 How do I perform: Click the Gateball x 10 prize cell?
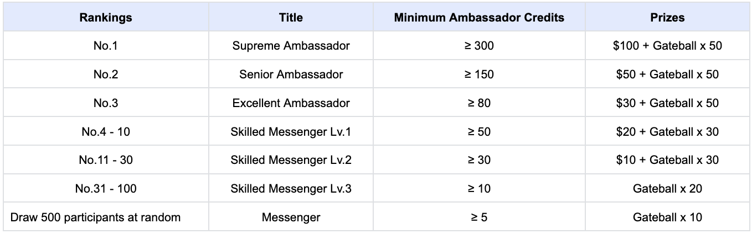tap(667, 217)
